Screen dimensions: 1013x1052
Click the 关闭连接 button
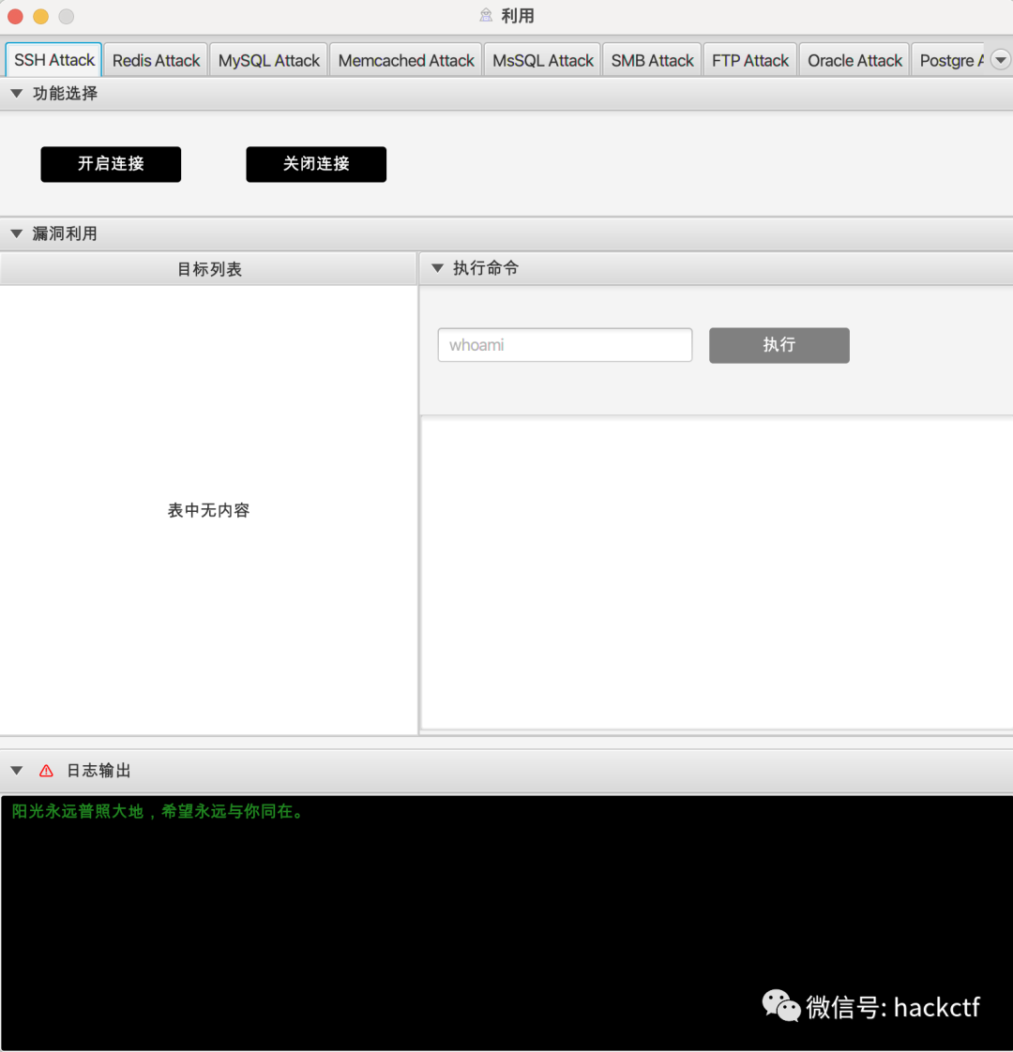pos(316,164)
